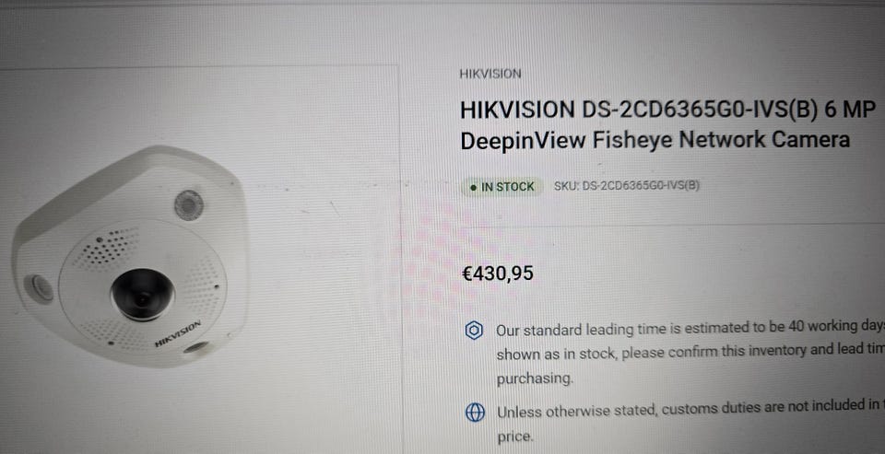Click the green dot in stock indicator
Viewport: 885px width, 454px height.
[473, 187]
